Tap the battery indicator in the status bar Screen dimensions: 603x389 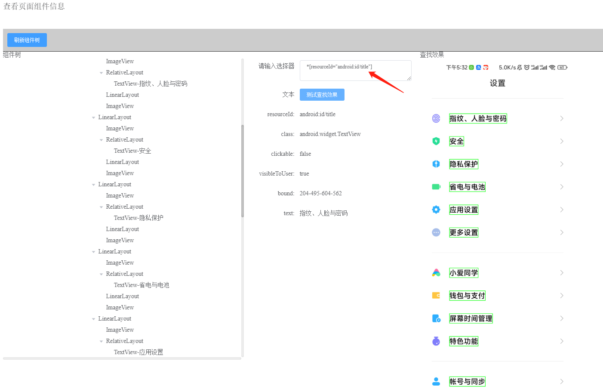coord(561,67)
